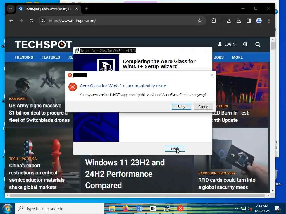Expand the system tray hidden icons chevron
Viewport: 286px width, 214px height.
click(x=236, y=208)
